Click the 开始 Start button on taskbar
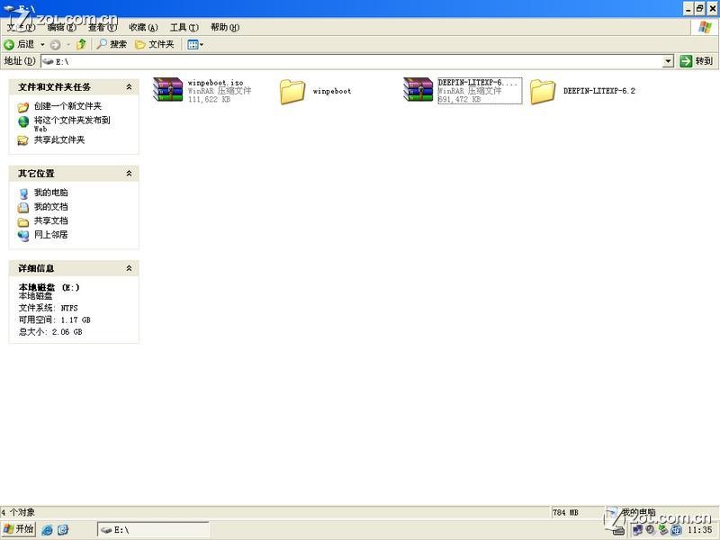This screenshot has height=540, width=720. point(18,529)
